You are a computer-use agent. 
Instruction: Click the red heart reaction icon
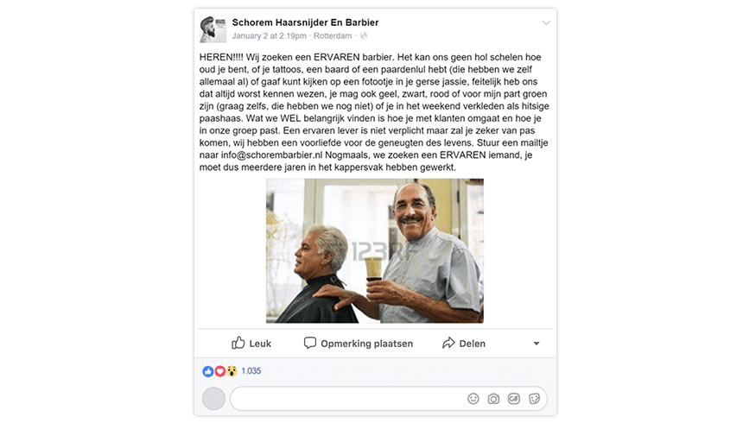(219, 371)
